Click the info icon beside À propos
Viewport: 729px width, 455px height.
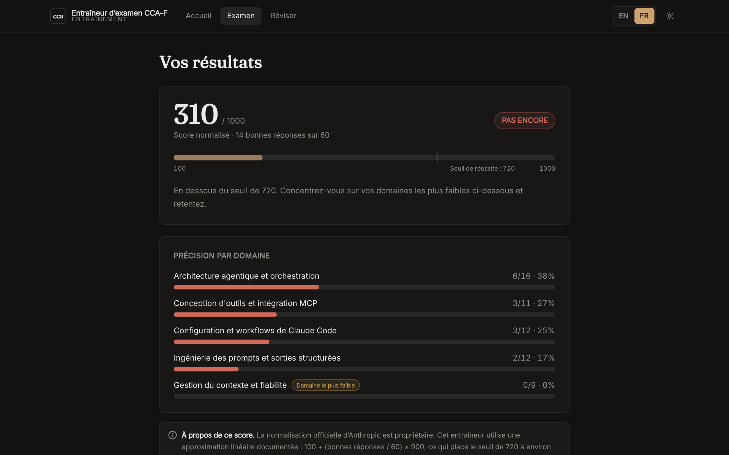[x=172, y=435]
